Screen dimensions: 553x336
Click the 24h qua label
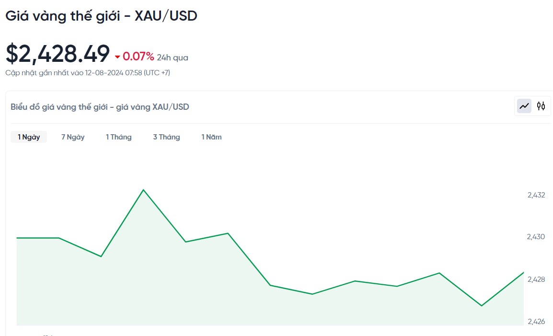point(173,58)
